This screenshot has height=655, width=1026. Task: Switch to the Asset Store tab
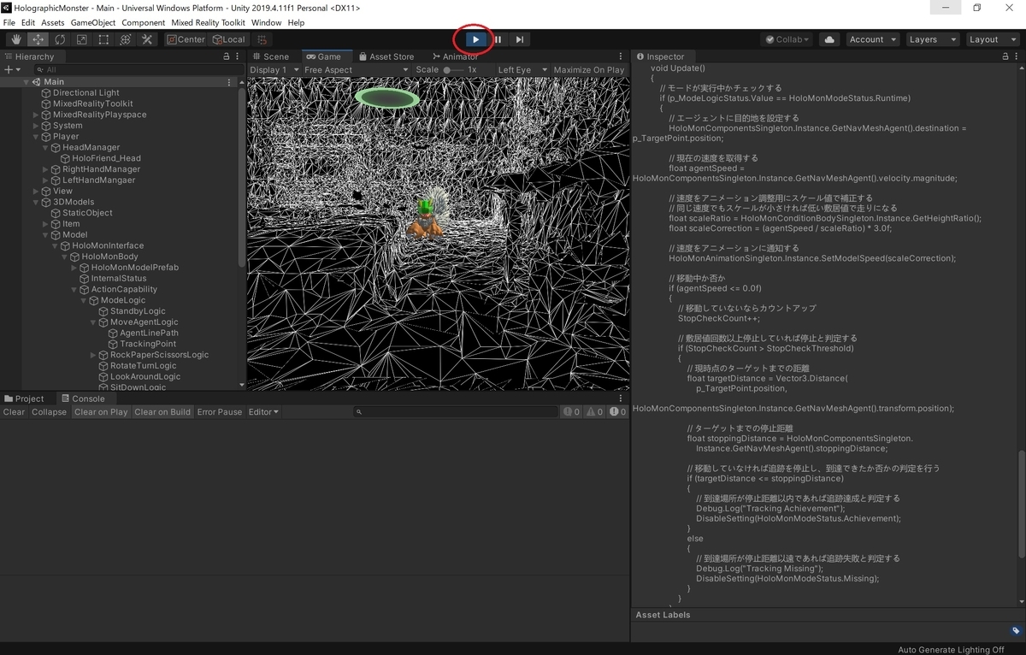[x=386, y=56]
